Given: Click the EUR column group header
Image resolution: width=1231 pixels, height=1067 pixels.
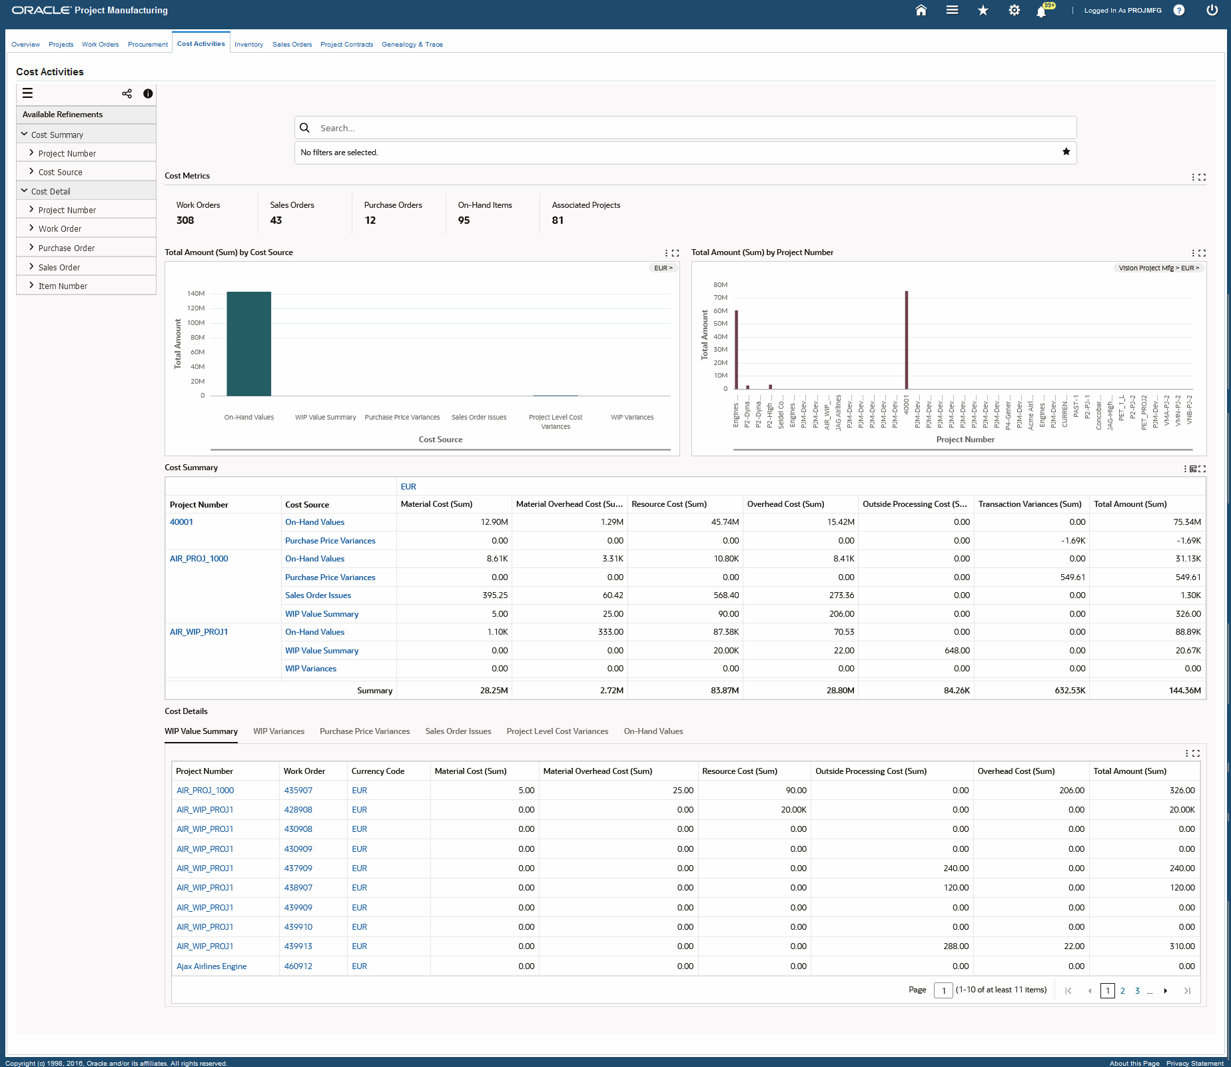Looking at the screenshot, I should [x=408, y=487].
